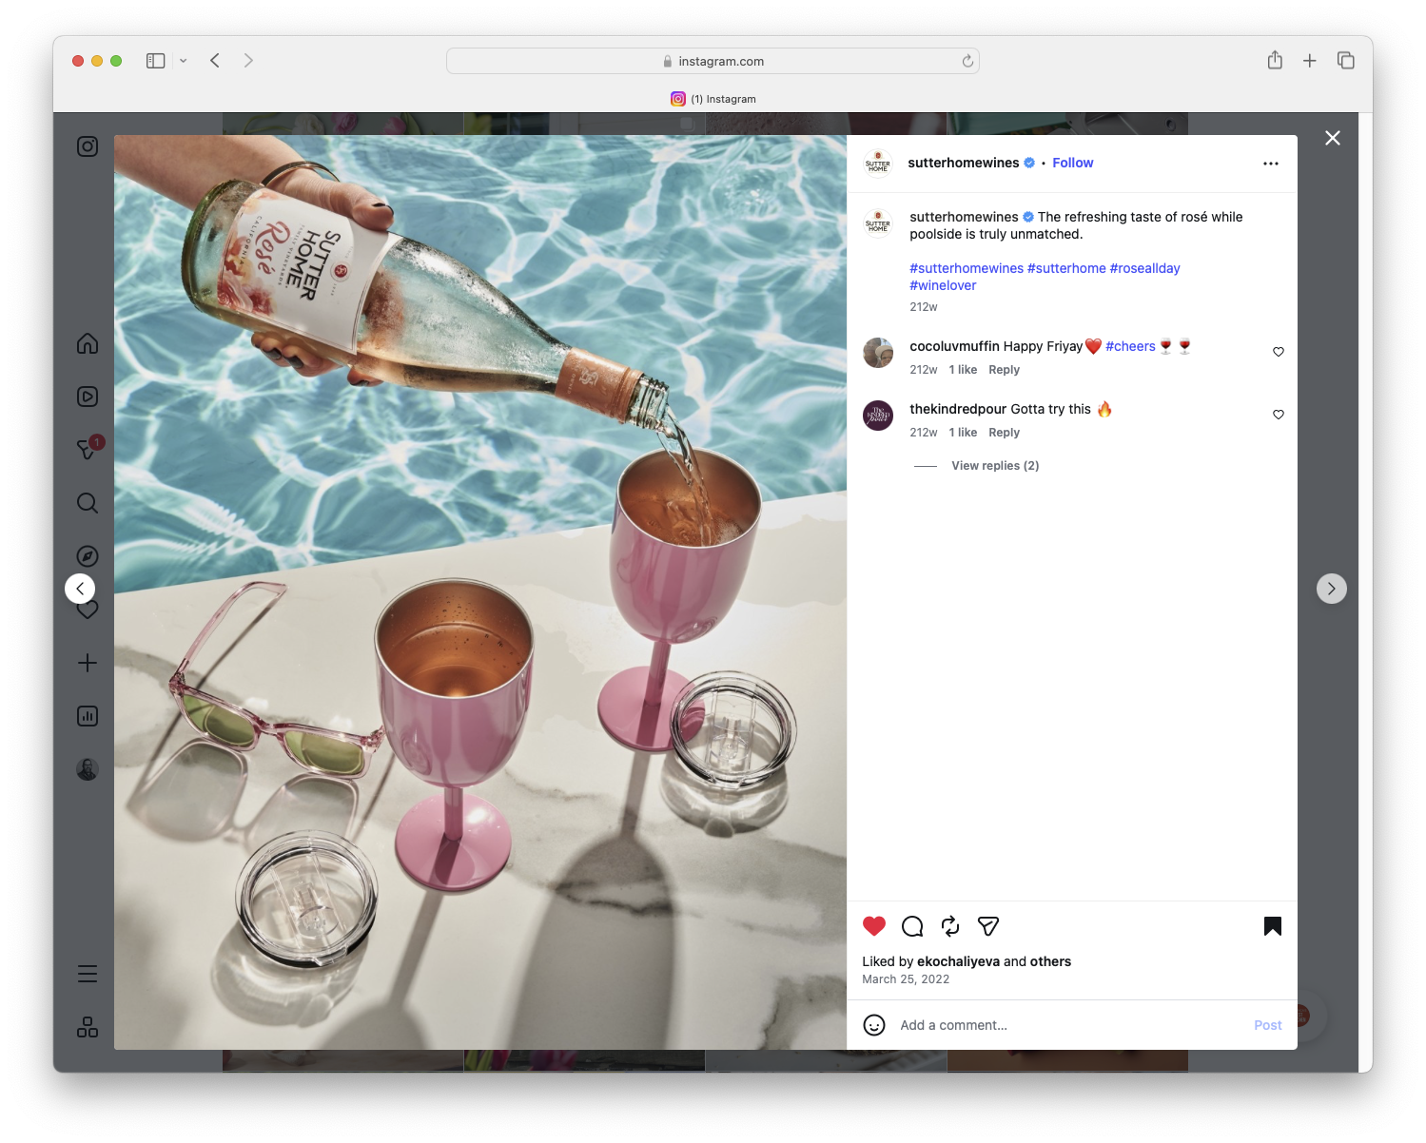Open the #roseallday hashtag

point(1144,267)
